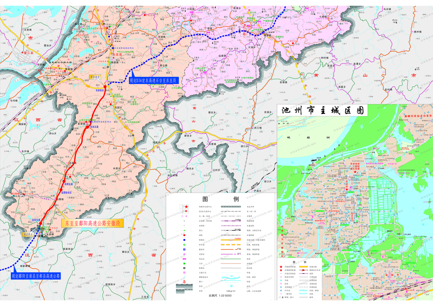
Task: Select the town label 仙寓镇
Action: point(223,56)
